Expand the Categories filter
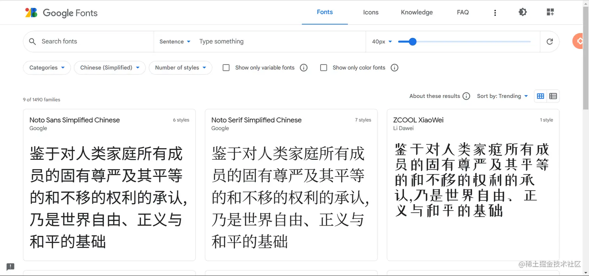 [47, 68]
